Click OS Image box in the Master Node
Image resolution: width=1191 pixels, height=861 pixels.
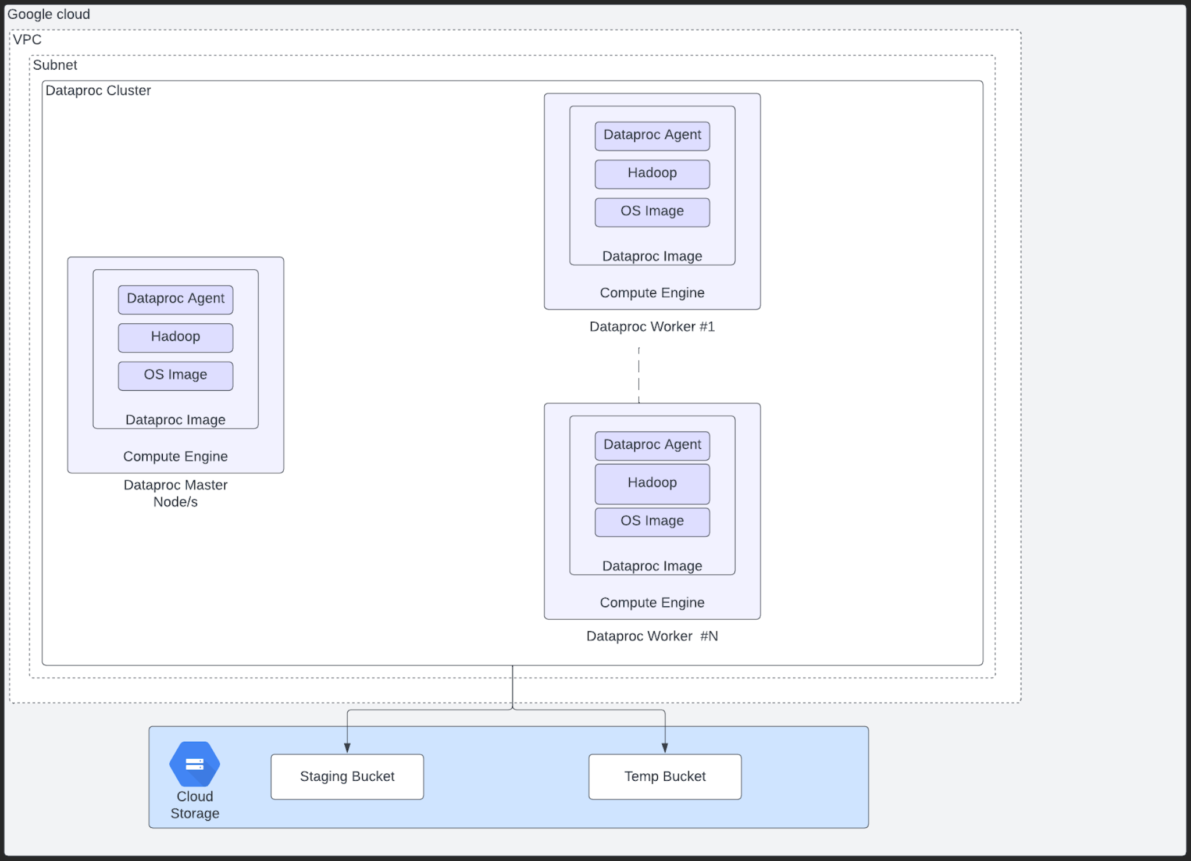(176, 376)
